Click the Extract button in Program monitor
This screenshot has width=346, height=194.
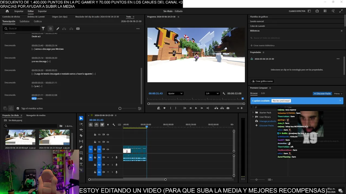click(x=222, y=108)
